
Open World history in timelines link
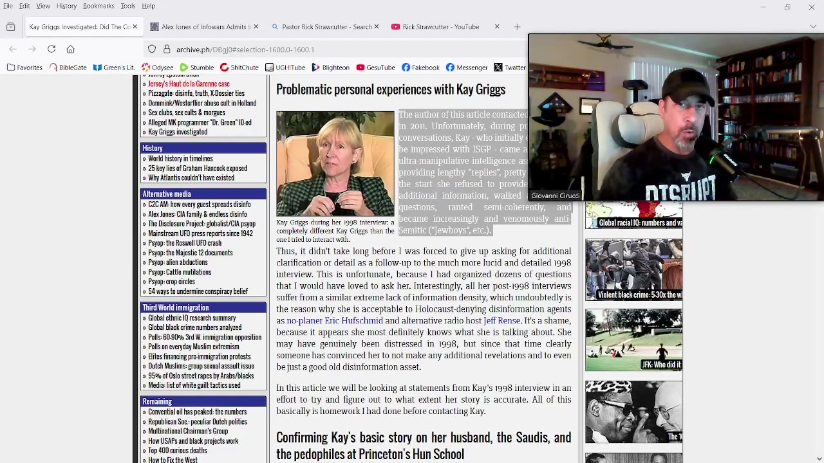[x=180, y=158]
